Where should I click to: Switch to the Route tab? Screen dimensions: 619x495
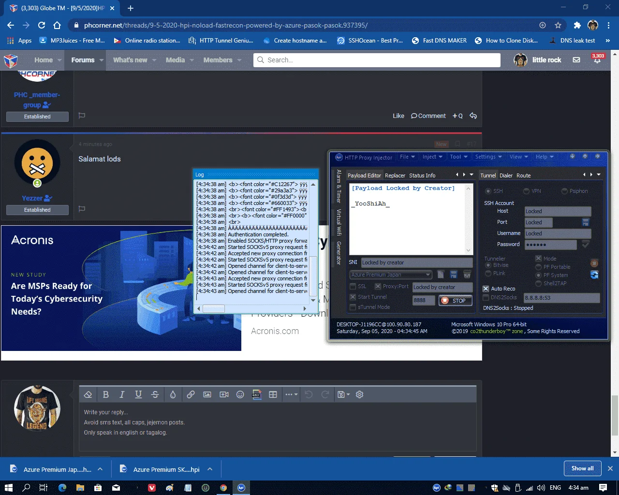(523, 175)
